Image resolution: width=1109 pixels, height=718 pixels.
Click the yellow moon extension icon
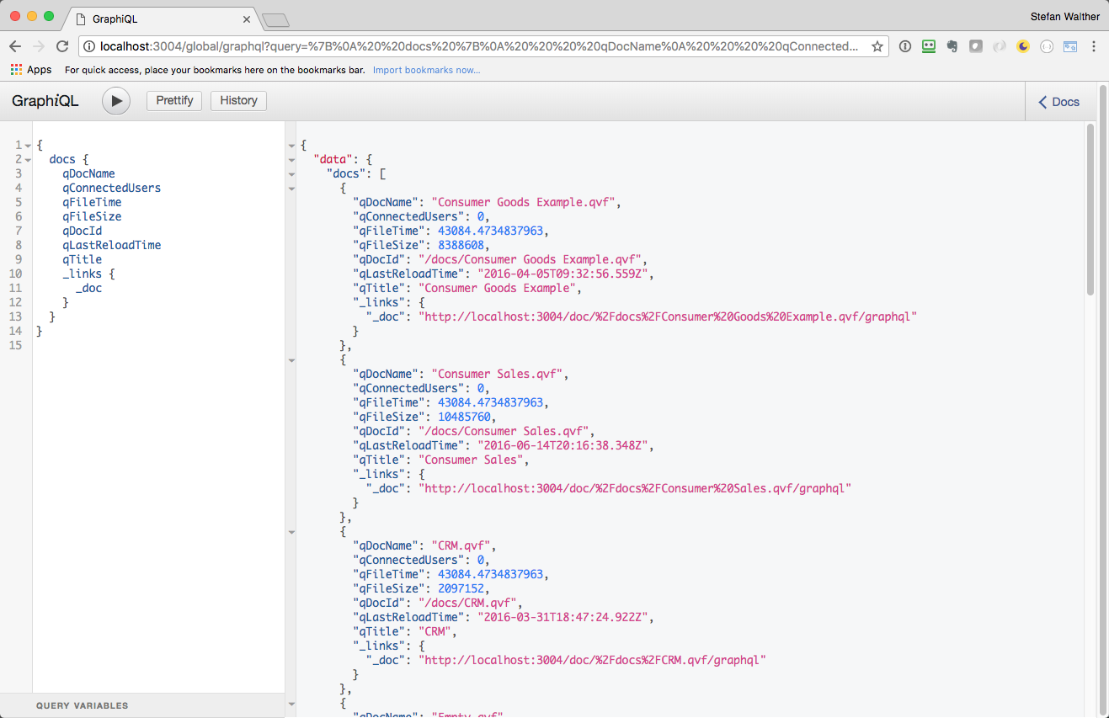pyautogui.click(x=1023, y=46)
